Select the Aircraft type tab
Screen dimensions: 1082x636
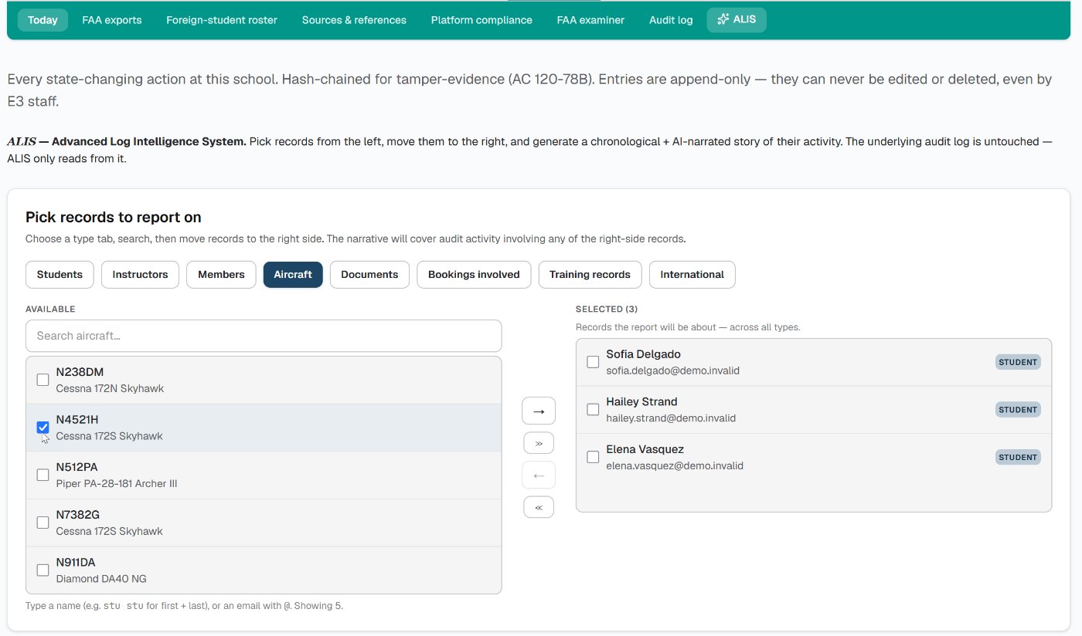pos(293,275)
